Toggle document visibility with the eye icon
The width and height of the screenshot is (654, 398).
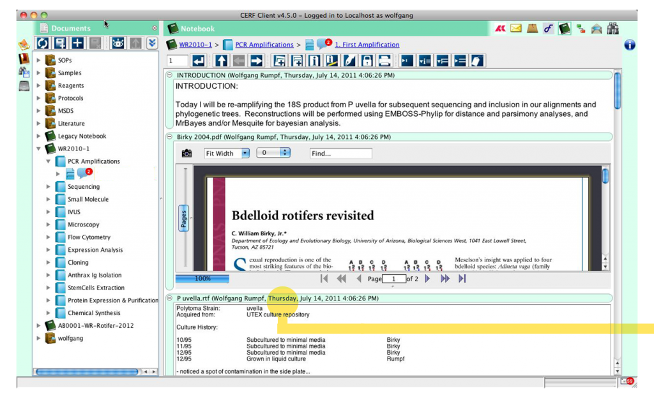click(x=119, y=43)
